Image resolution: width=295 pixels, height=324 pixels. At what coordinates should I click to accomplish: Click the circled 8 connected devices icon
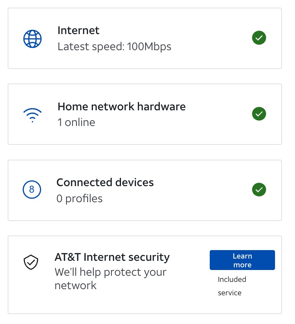(x=33, y=190)
